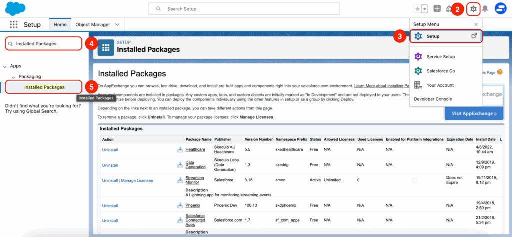The width and height of the screenshot is (512, 237).
Task: Click the setup gear icon in header
Action: [473, 9]
